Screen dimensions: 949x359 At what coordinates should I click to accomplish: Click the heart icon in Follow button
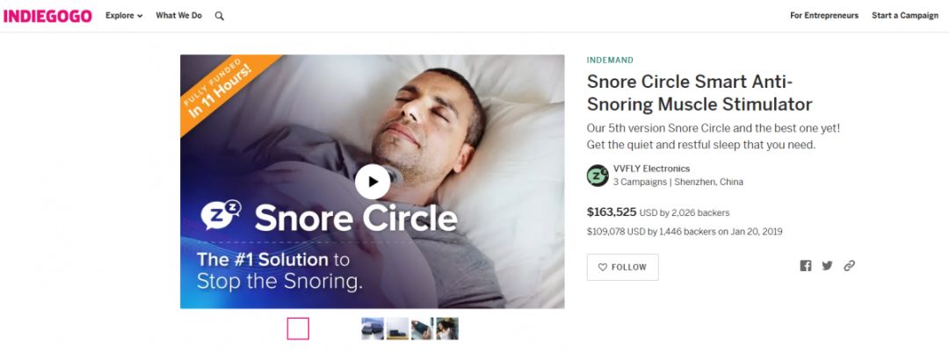point(602,267)
